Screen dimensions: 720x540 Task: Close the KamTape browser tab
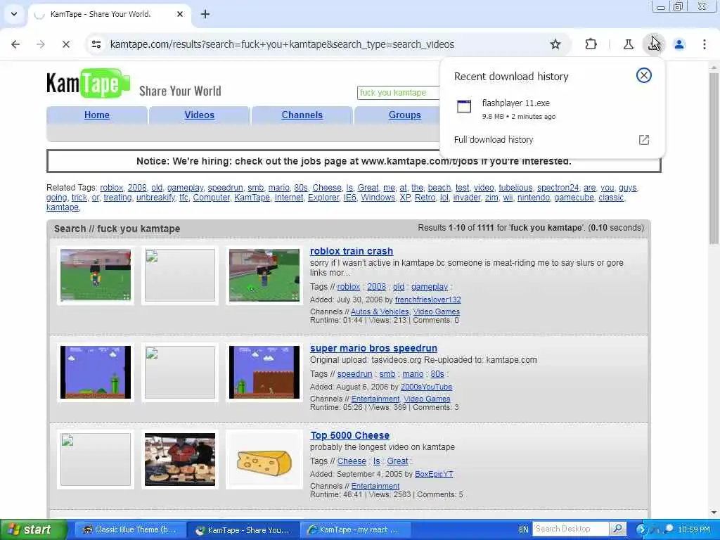coord(180,14)
